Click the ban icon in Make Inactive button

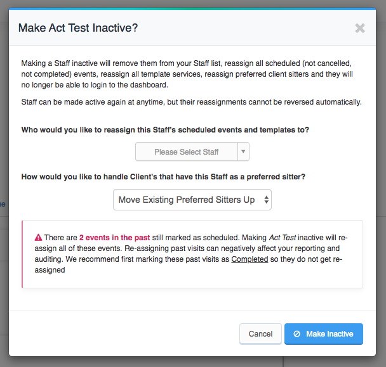click(297, 334)
